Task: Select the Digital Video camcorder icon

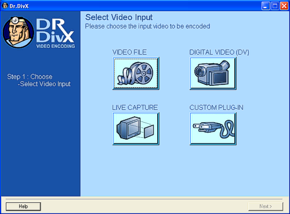Action: [213, 73]
